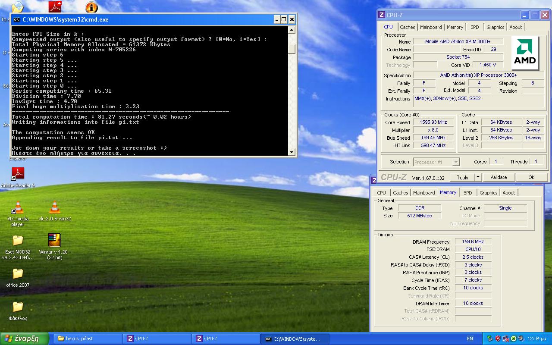Click cmd window scrollbar up arrow
552x345 pixels.
point(292,30)
